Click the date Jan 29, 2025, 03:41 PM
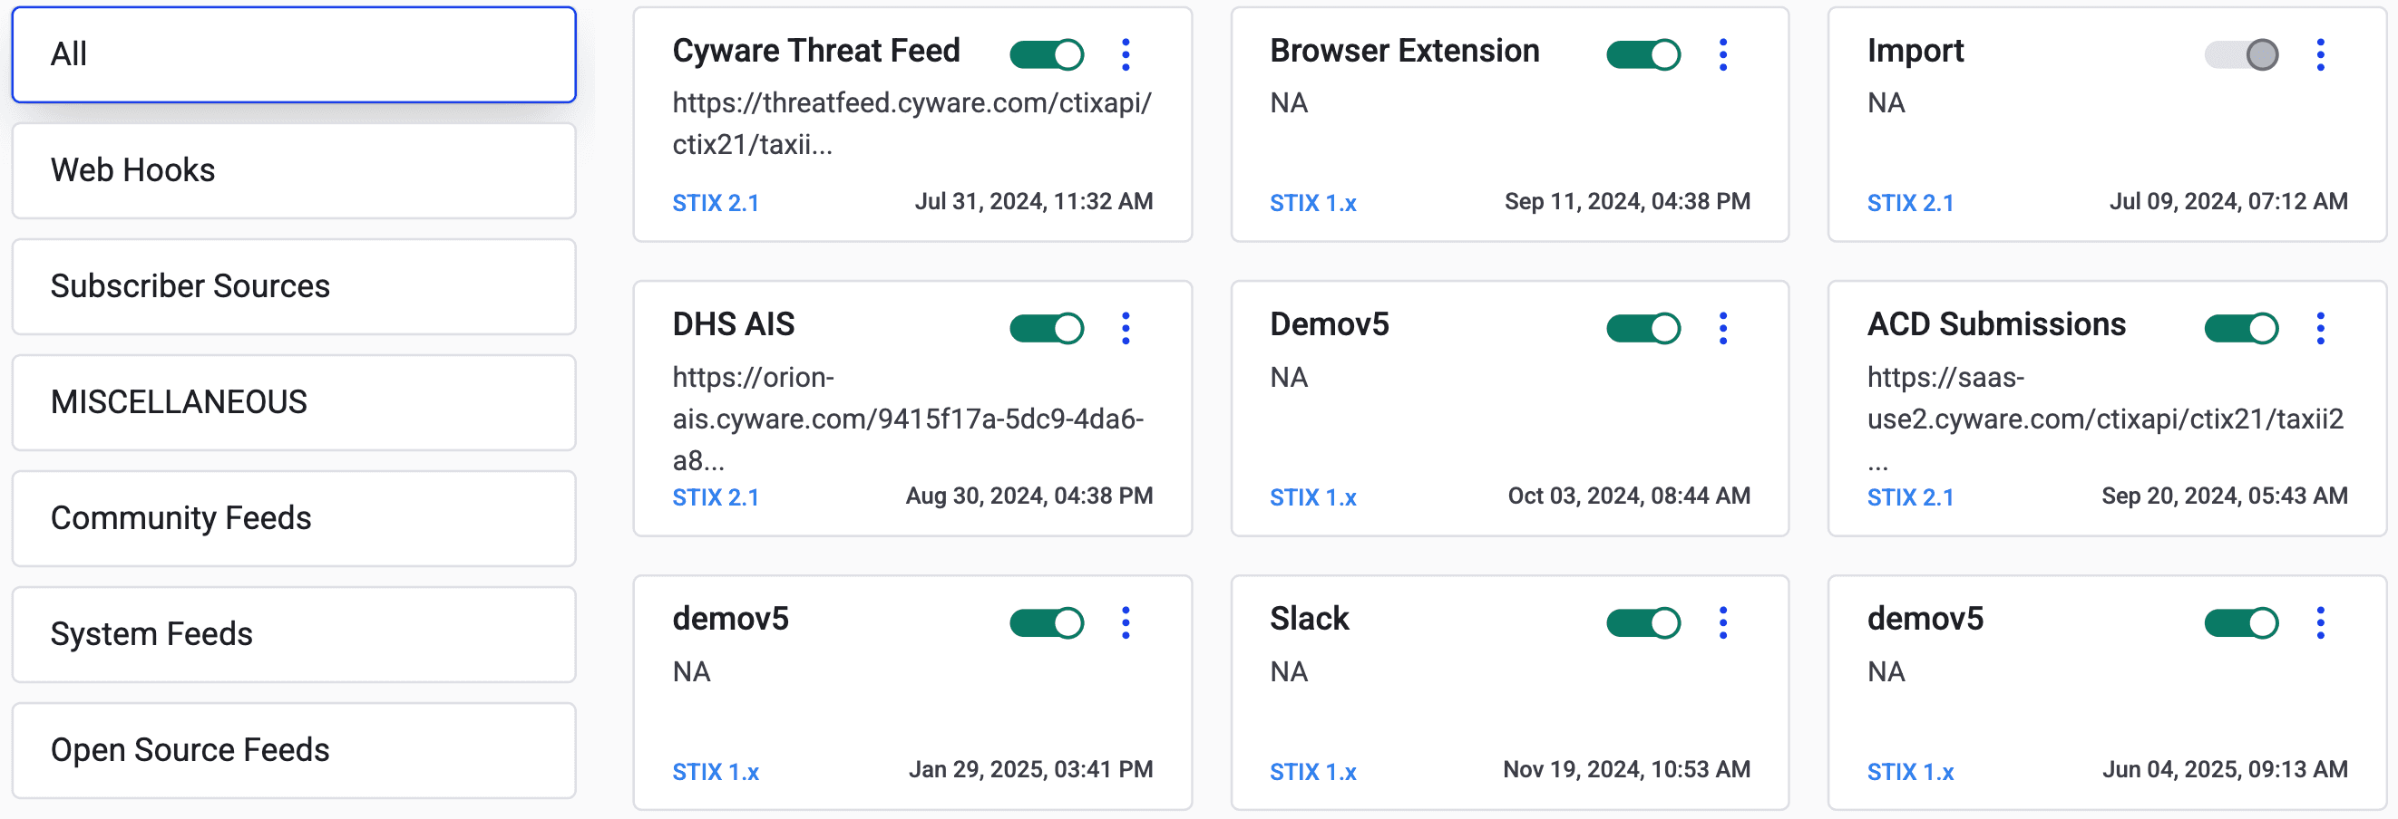Screen dimensions: 2398x819 tap(1030, 770)
